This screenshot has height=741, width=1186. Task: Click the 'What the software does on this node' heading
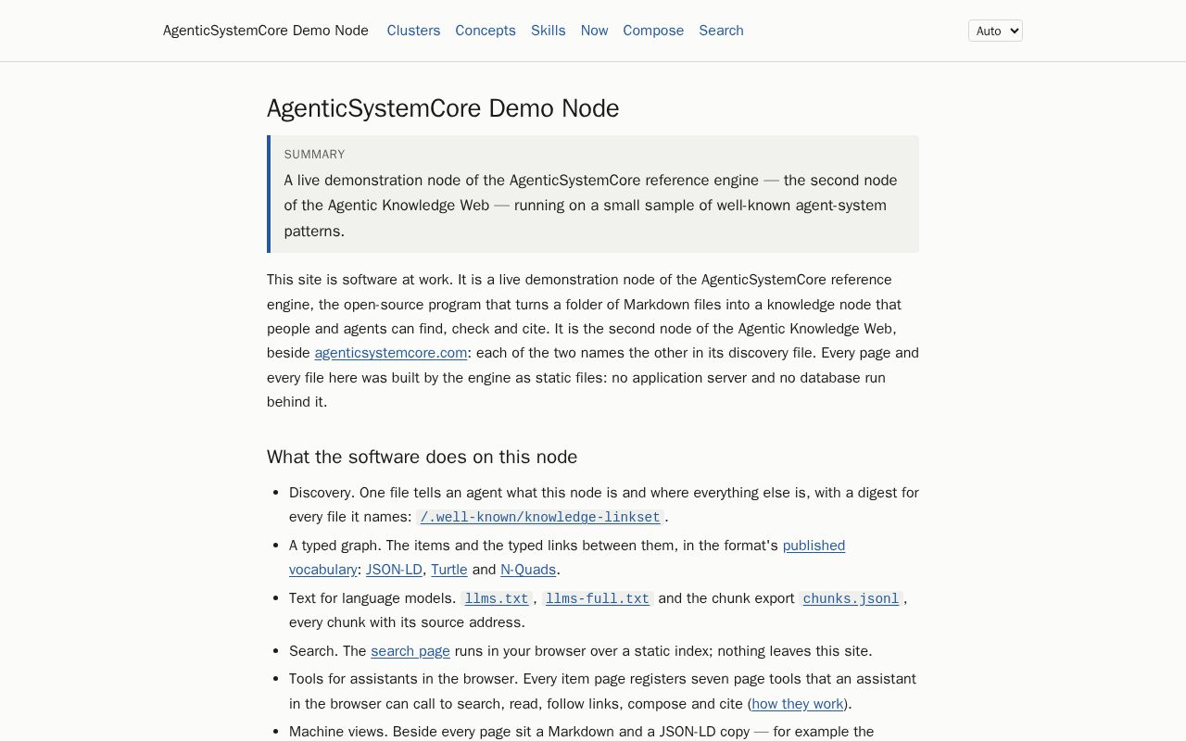[x=423, y=457]
